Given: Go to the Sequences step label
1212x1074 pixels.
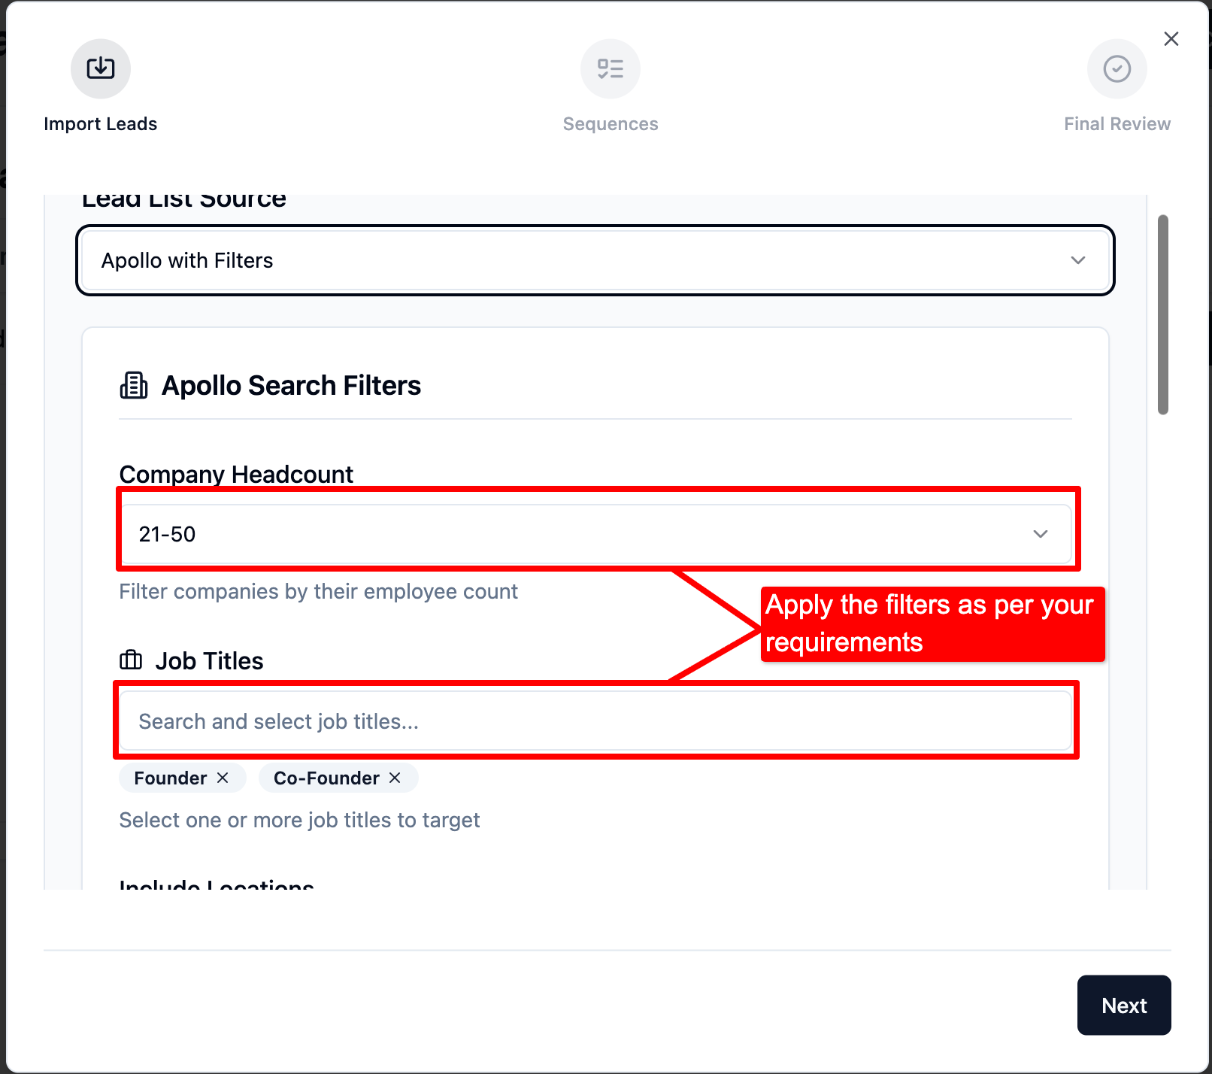Looking at the screenshot, I should (610, 124).
